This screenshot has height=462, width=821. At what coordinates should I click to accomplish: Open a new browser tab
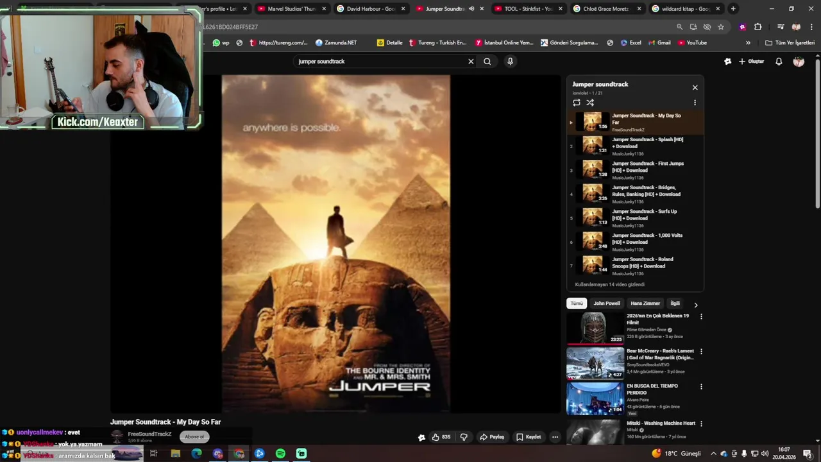[733, 9]
